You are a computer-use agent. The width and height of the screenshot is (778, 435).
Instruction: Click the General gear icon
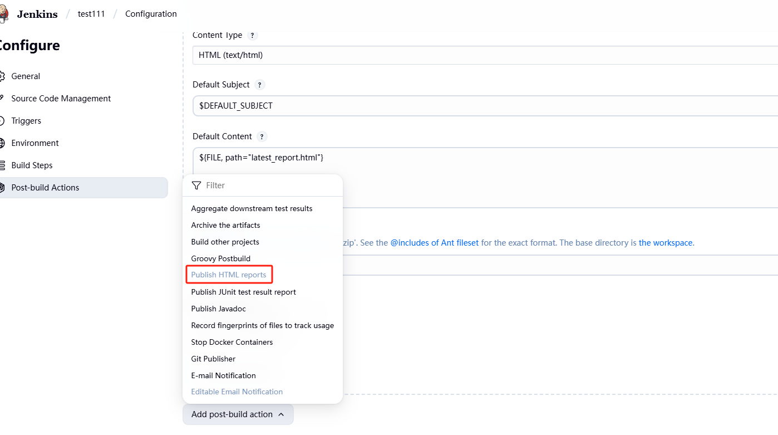pos(2,76)
